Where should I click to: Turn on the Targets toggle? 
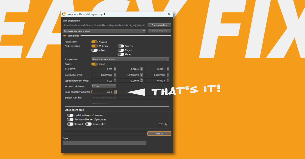(121, 50)
